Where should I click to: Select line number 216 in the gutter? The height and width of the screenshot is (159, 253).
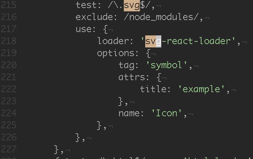9,17
